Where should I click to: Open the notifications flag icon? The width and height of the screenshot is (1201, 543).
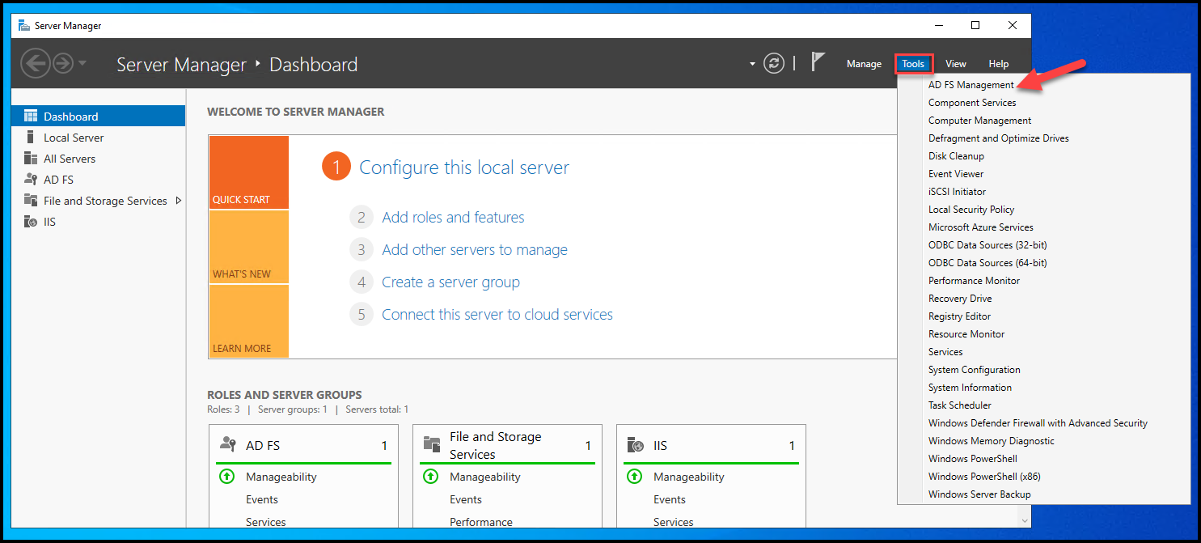click(x=818, y=61)
